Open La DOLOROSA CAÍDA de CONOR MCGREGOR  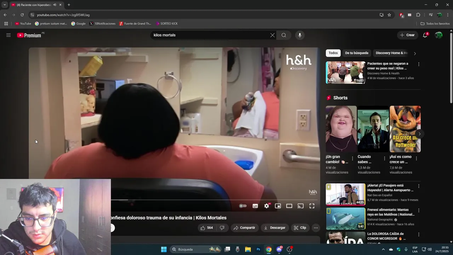(x=345, y=238)
